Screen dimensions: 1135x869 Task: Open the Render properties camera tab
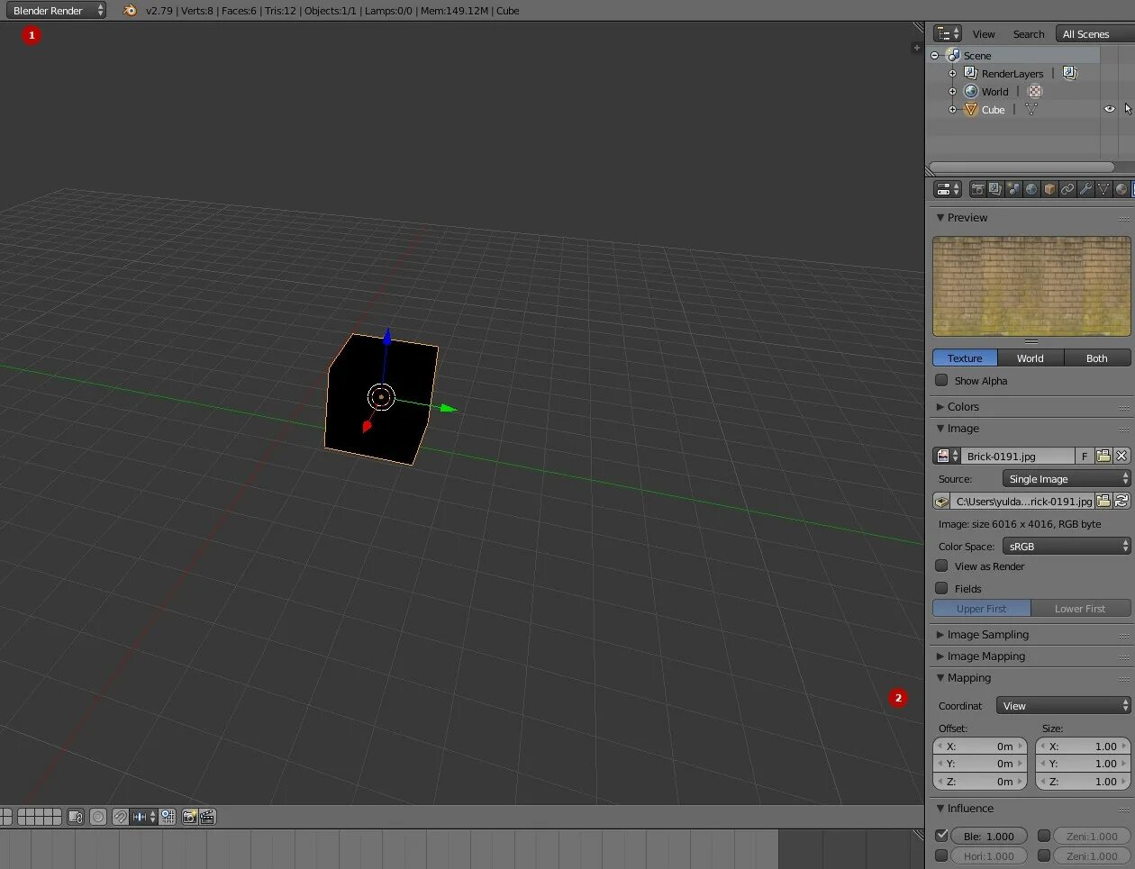tap(977, 189)
